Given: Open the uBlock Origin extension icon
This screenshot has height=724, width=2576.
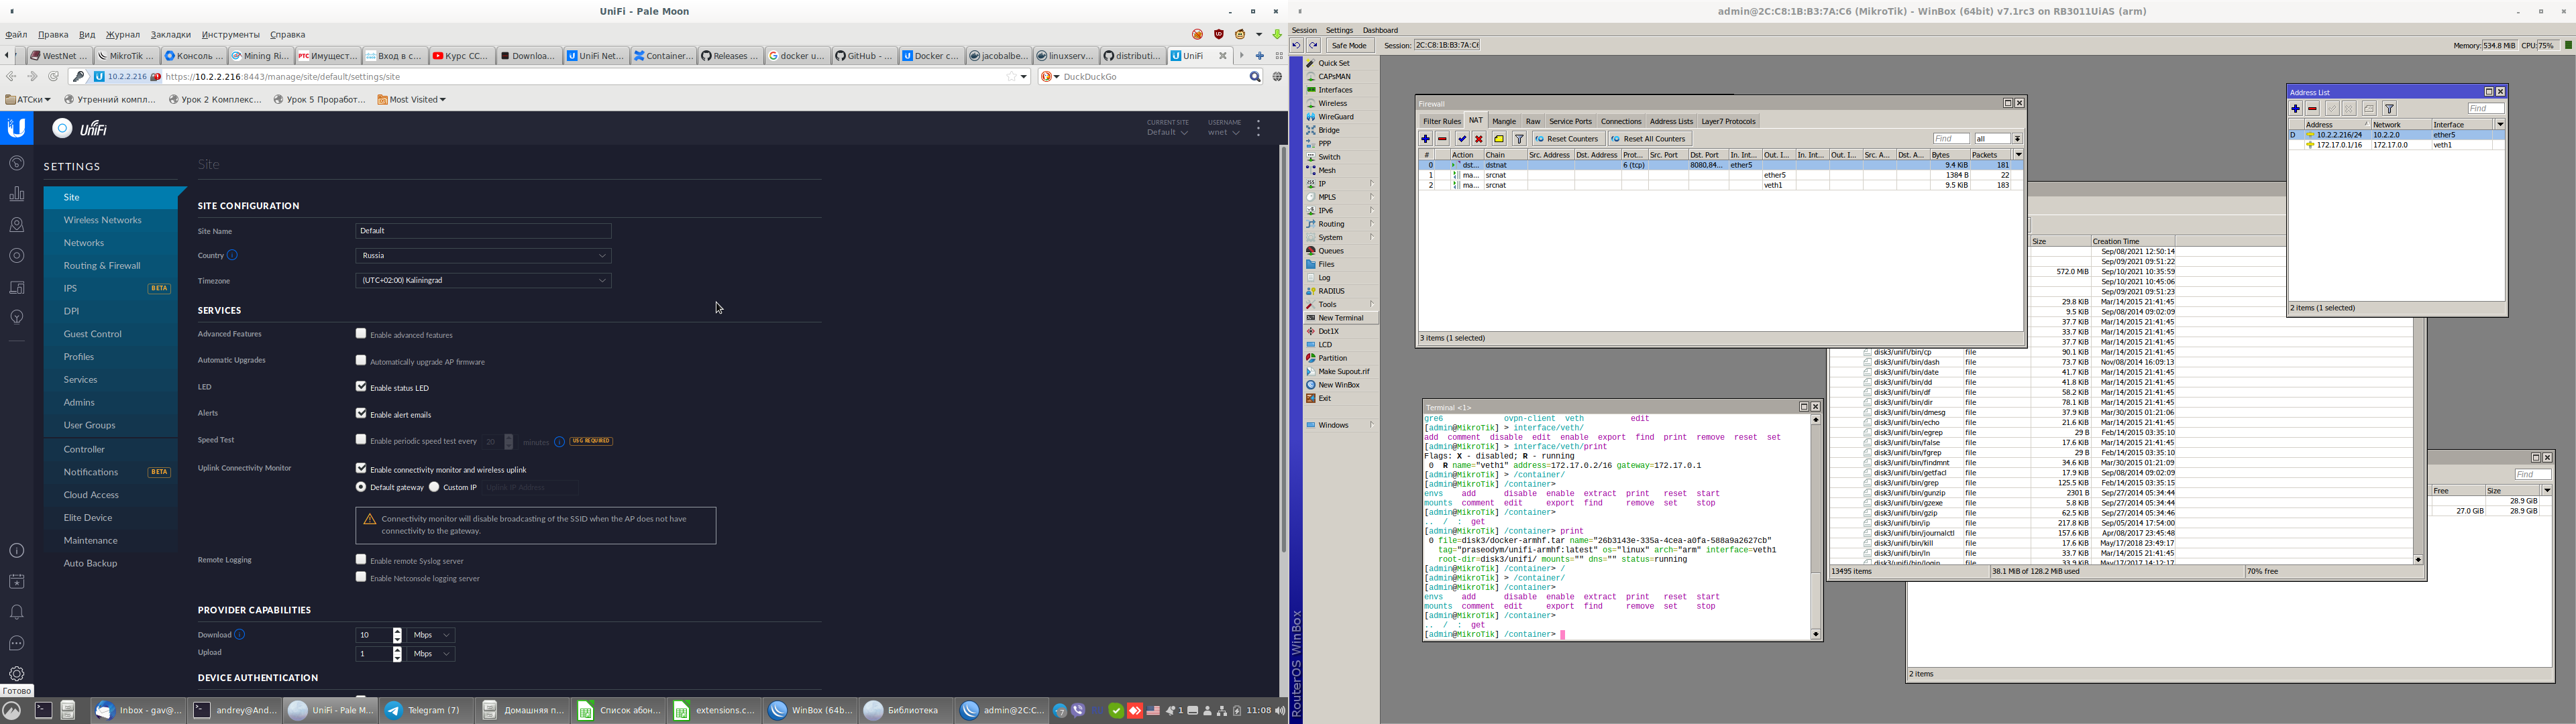Looking at the screenshot, I should pos(1218,34).
